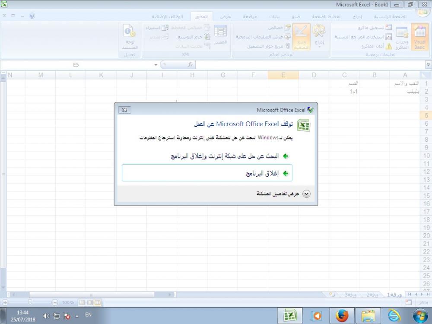Launch Firefox from the taskbar

(342, 316)
